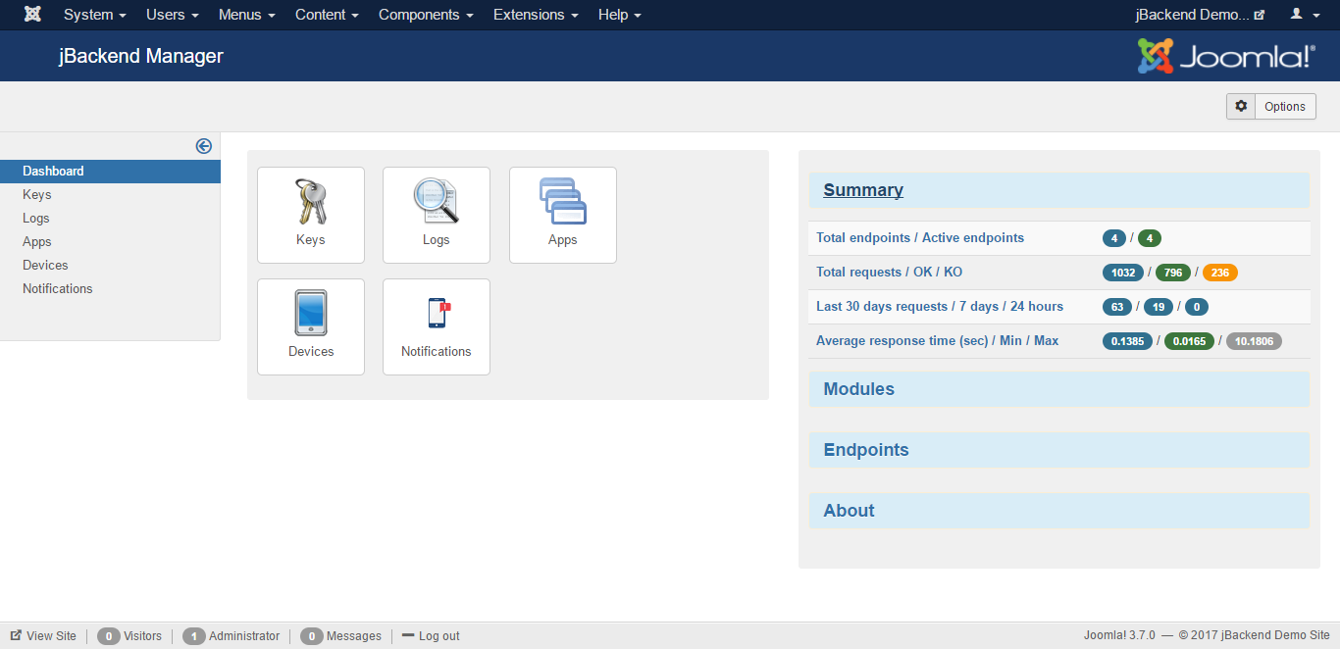Click average response time badge 0.1385

pos(1127,341)
